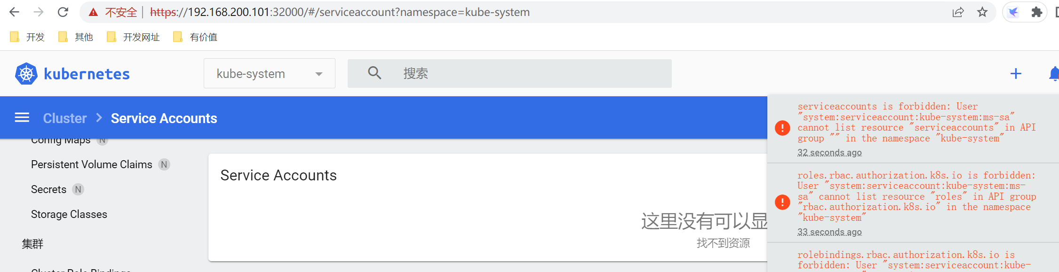
Task: Open the 有价值 bookmarks folder
Action: click(x=195, y=37)
